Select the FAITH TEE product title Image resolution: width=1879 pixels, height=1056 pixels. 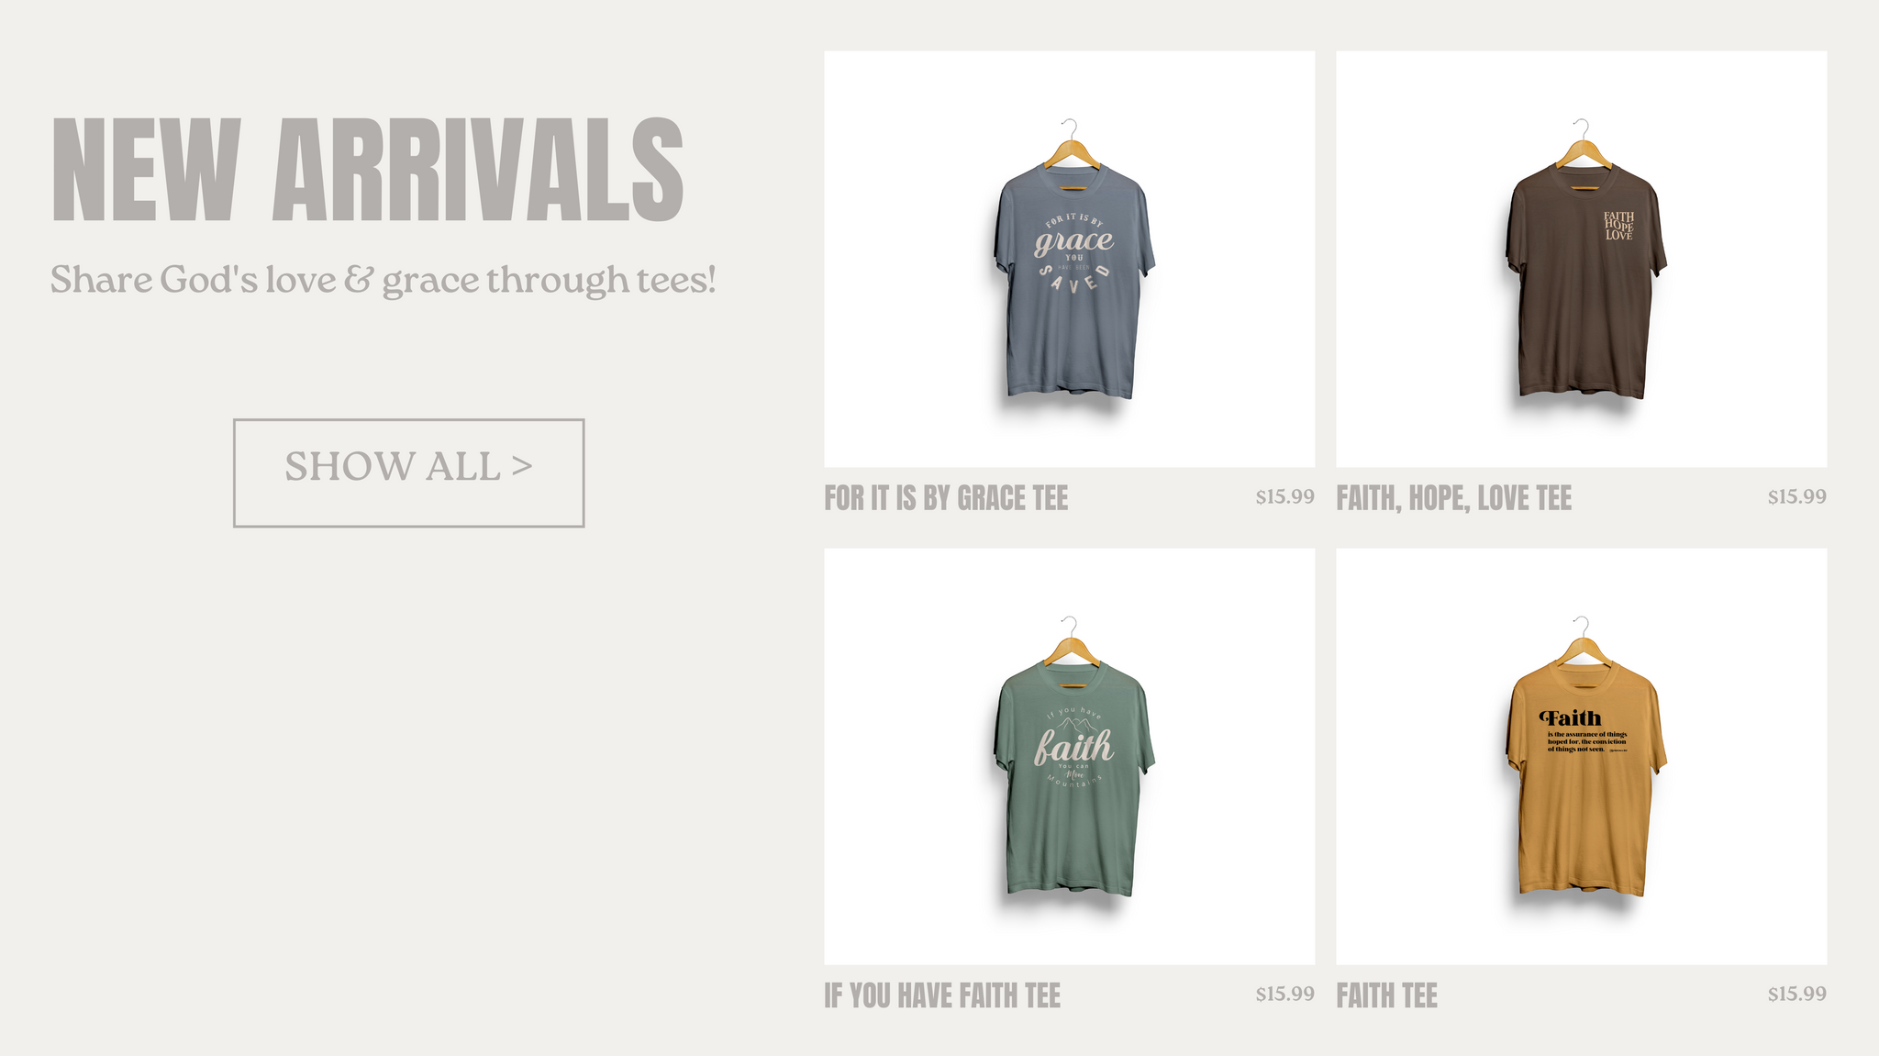[1387, 995]
